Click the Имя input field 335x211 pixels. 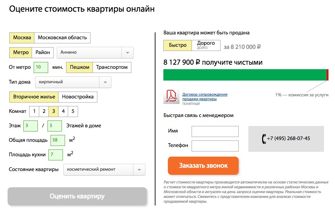[x=215, y=131]
